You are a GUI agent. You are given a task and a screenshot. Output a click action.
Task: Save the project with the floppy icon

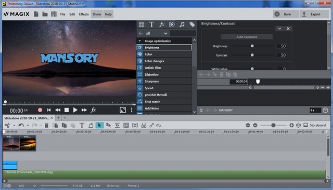[x=54, y=14]
